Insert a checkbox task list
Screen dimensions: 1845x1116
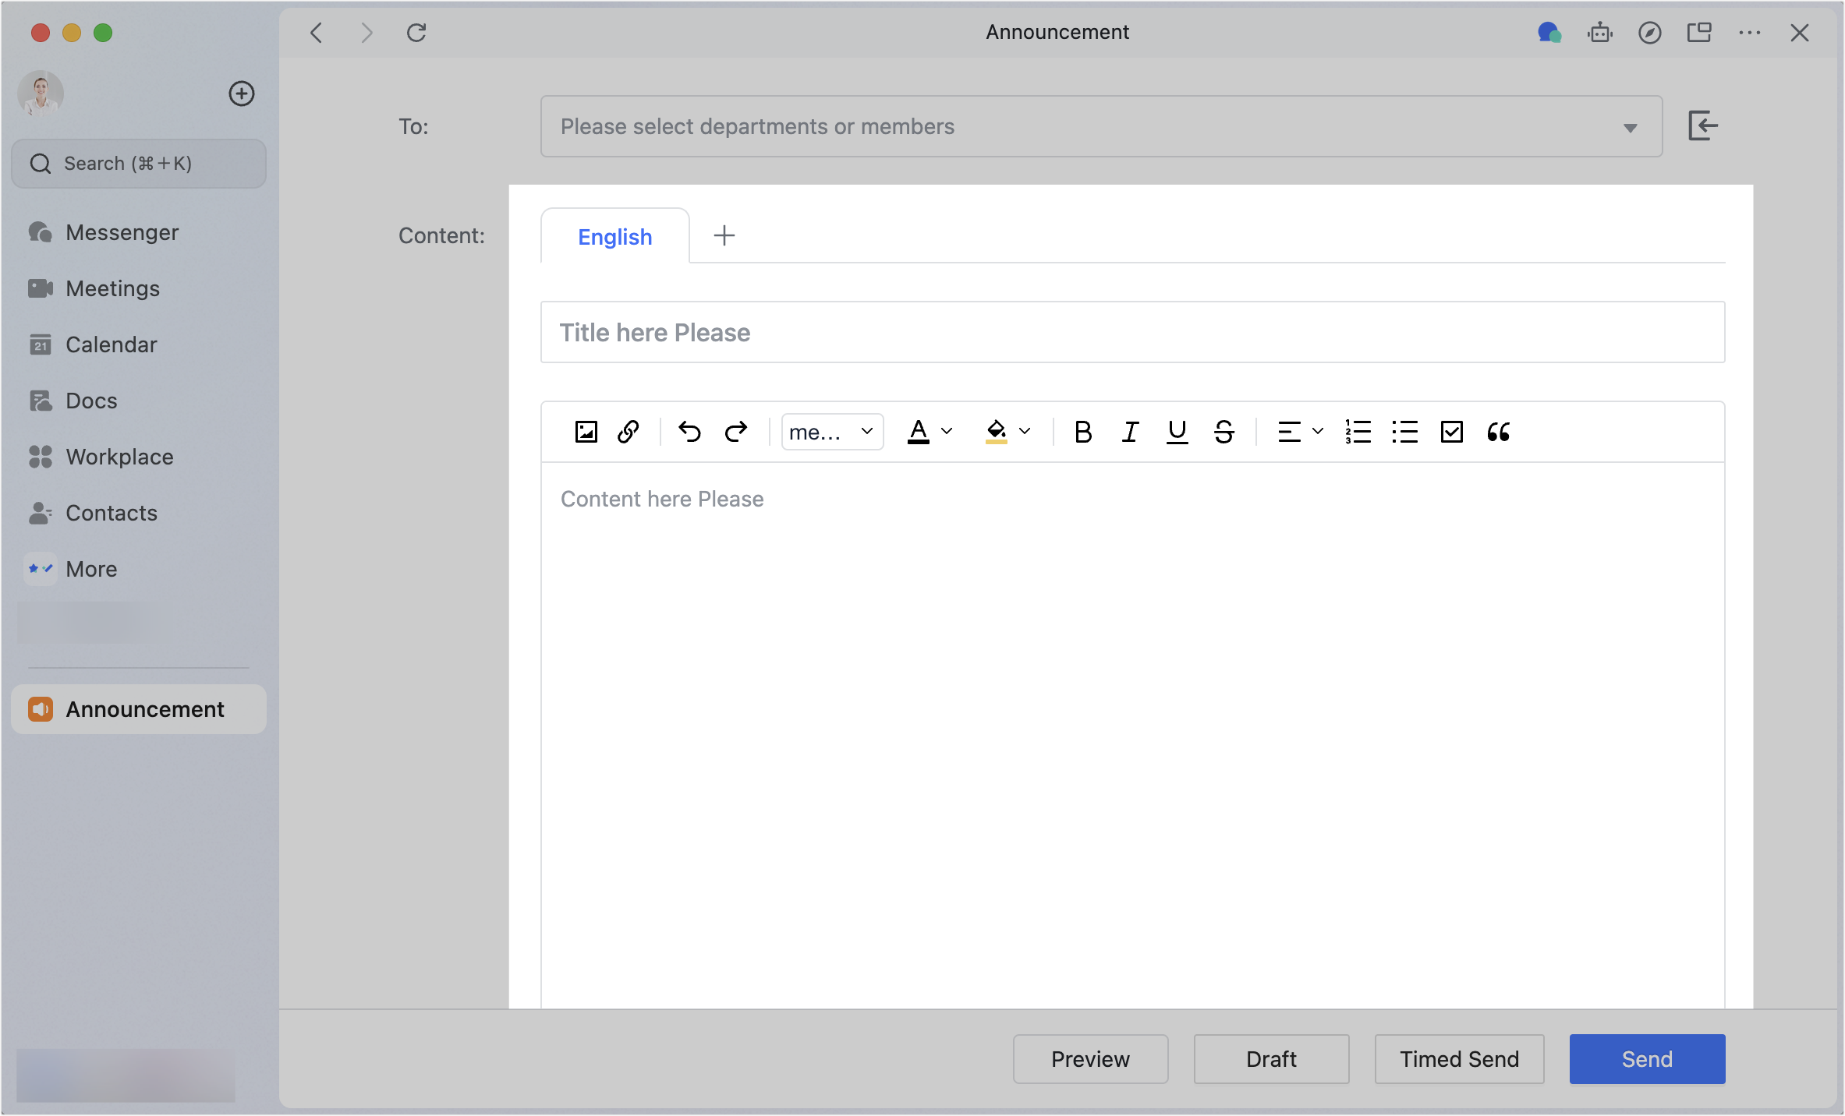pyautogui.click(x=1451, y=432)
